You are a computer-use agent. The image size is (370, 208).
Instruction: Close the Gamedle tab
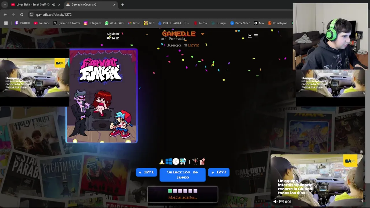click(114, 5)
